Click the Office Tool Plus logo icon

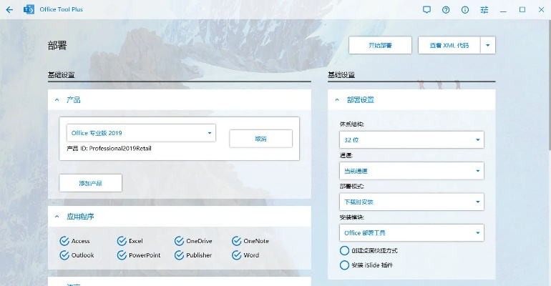pos(31,10)
